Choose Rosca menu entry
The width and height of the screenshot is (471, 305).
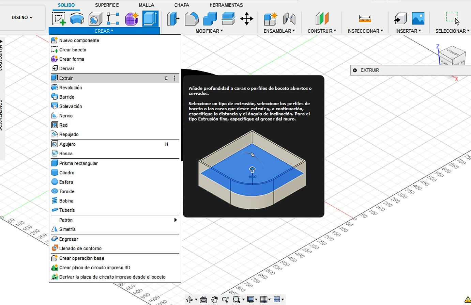click(115, 154)
